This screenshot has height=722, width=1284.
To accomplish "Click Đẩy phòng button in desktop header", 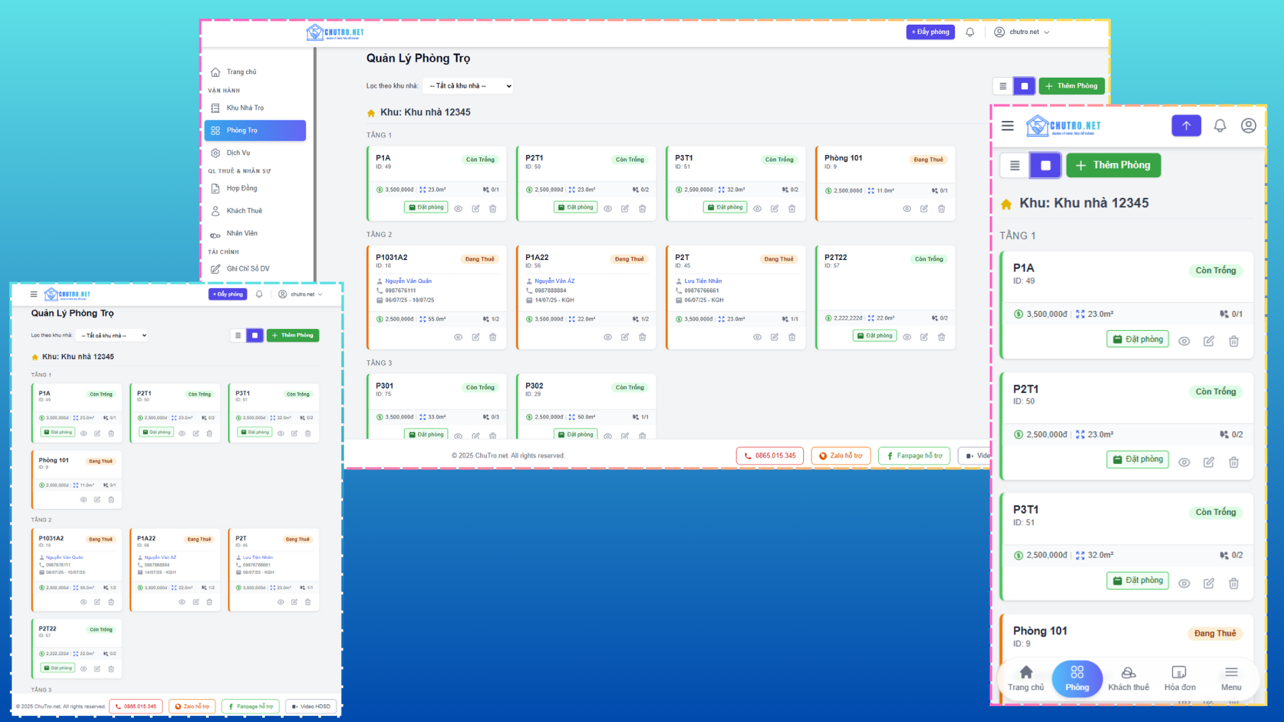I will [x=930, y=32].
